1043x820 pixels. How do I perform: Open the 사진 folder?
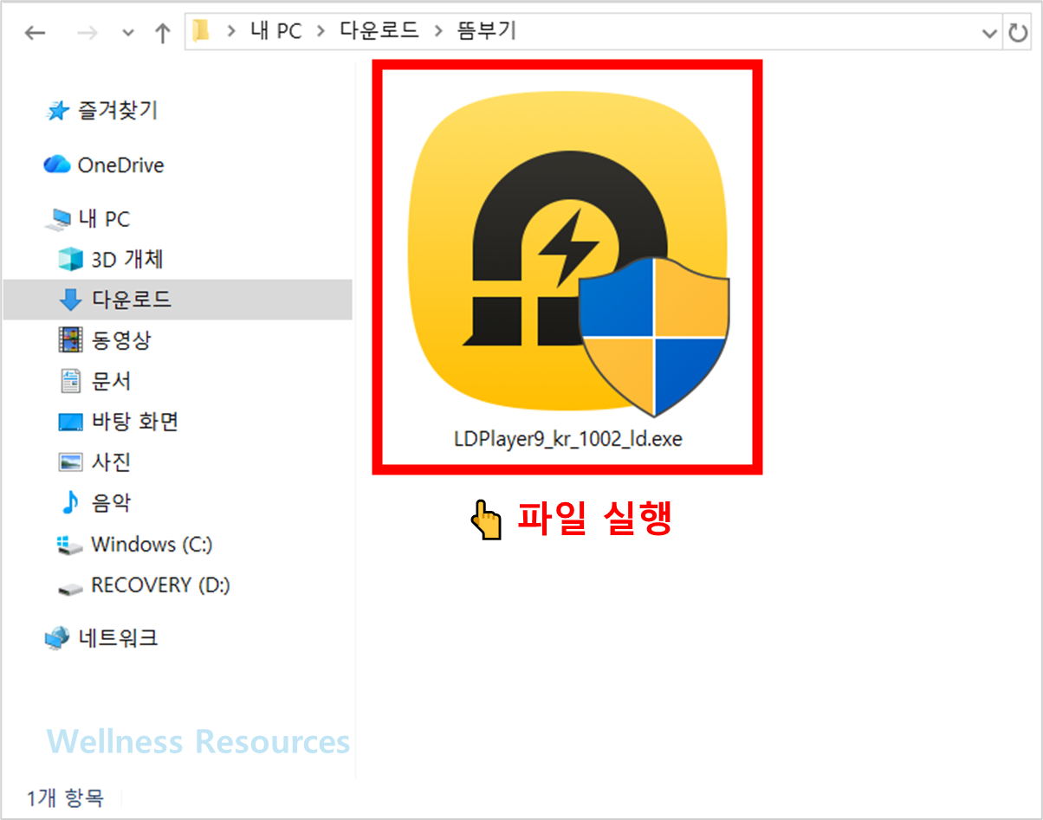pos(111,462)
